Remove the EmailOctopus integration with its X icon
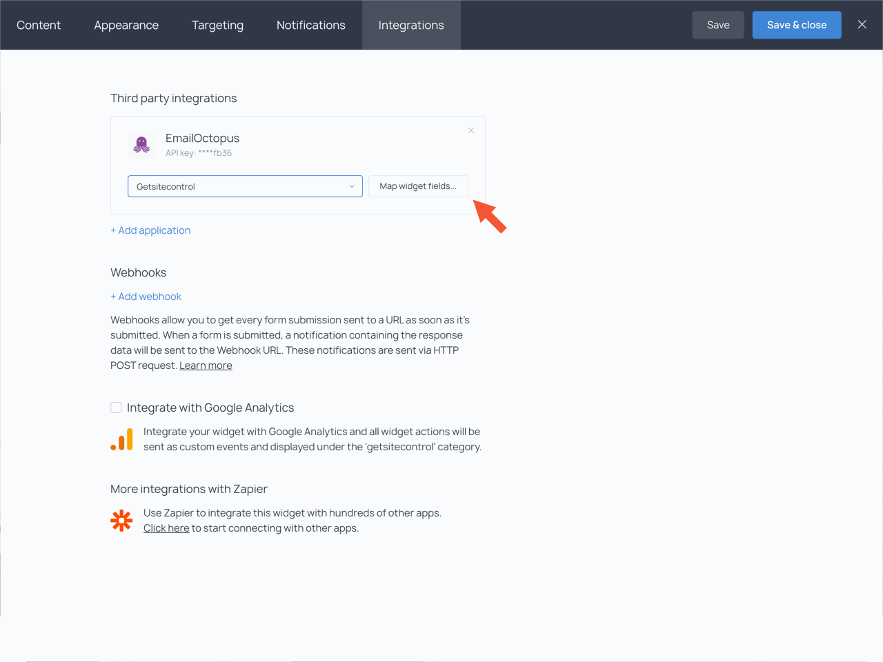The width and height of the screenshot is (883, 662). (x=471, y=130)
